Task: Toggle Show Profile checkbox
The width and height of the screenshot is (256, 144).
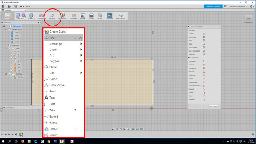Action: point(204,47)
